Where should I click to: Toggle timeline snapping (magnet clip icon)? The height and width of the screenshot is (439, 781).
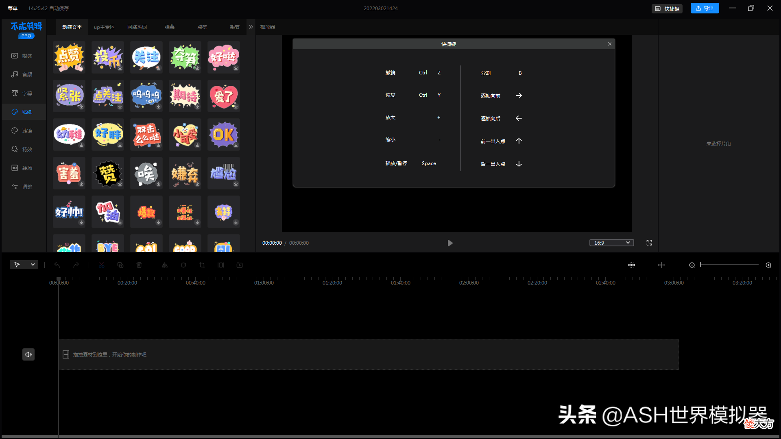(x=632, y=265)
